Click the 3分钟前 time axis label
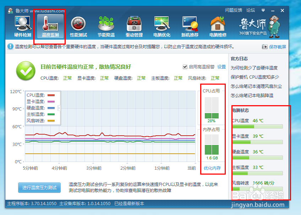The height and width of the screenshot is (215, 301). click(94, 168)
